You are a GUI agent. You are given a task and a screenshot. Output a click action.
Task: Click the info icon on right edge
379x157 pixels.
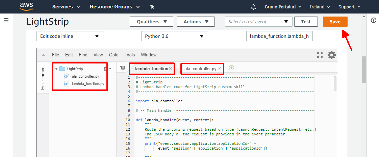[x=373, y=21]
